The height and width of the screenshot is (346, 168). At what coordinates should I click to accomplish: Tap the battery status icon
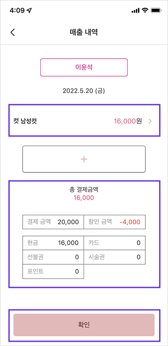156,11
